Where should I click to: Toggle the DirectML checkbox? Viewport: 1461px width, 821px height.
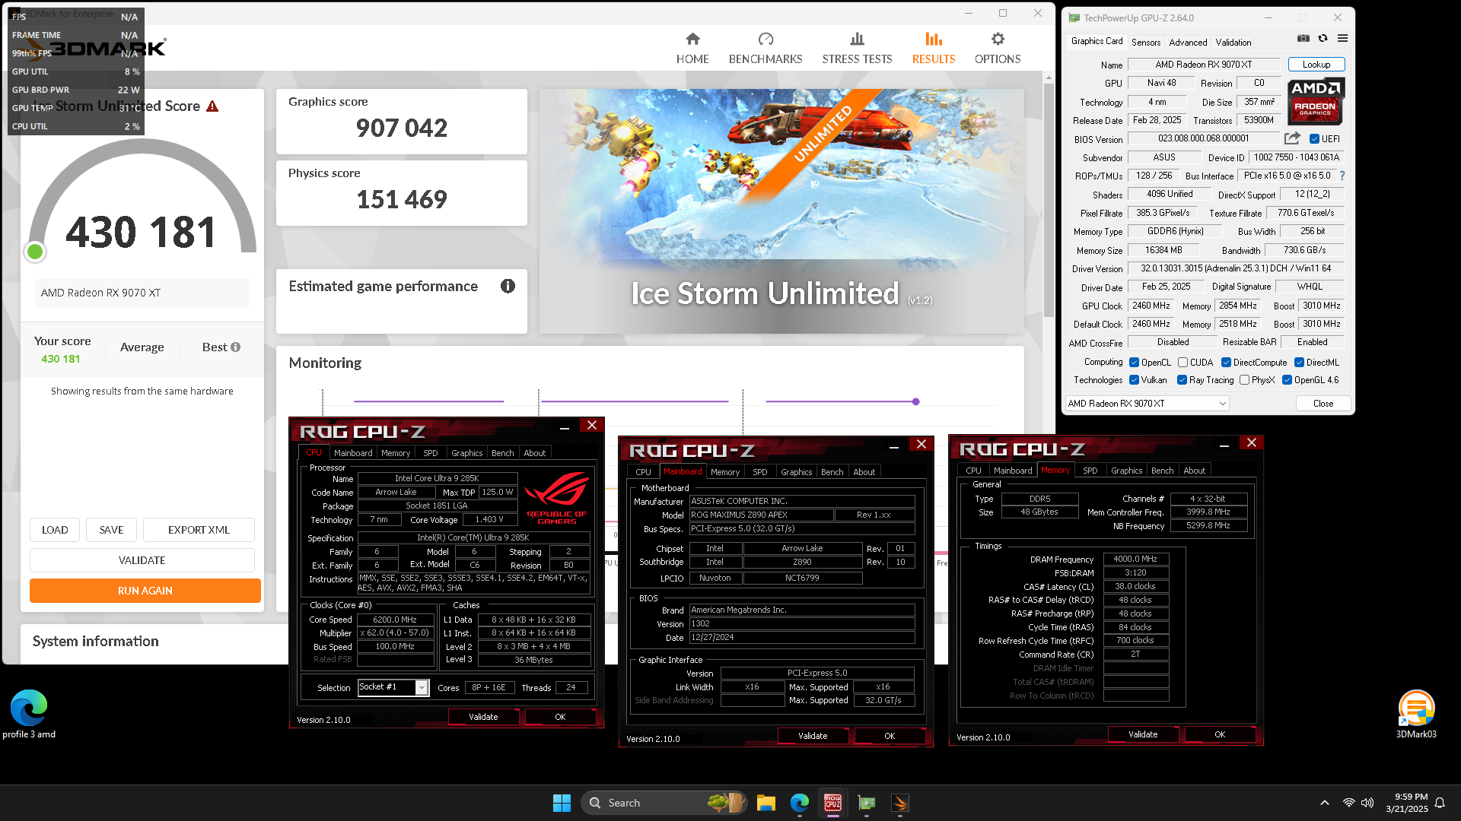coord(1299,363)
